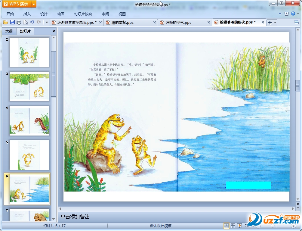Click the zoom slider handle
Screen dimensions: 302x231
(x=273, y=226)
